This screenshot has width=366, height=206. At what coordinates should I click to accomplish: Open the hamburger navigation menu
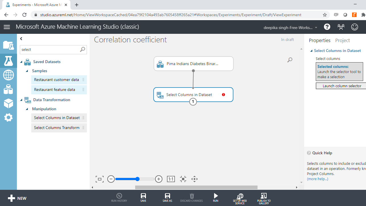(x=7, y=27)
